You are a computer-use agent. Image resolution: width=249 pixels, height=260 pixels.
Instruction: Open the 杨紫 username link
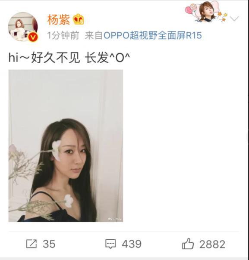(59, 20)
